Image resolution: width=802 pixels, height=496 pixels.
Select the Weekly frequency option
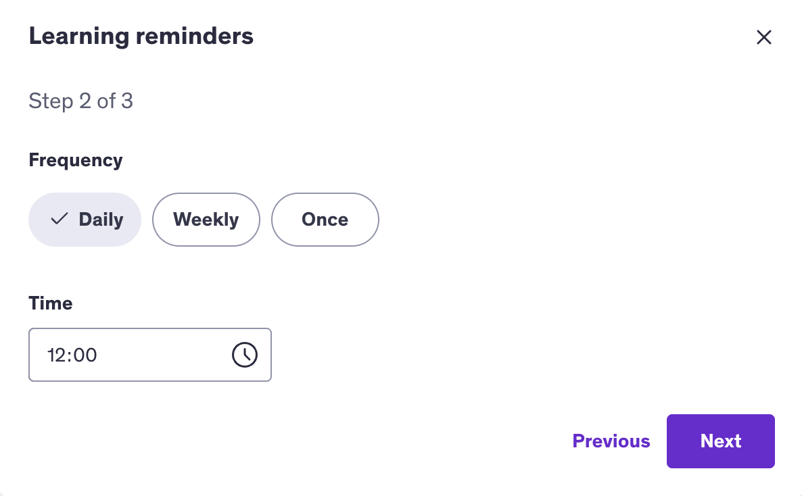206,219
